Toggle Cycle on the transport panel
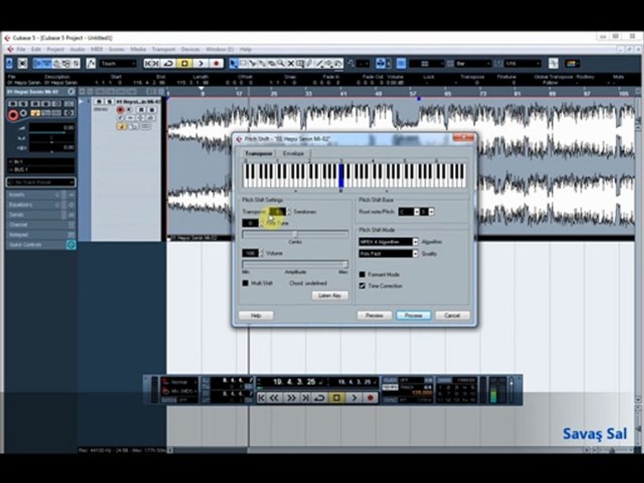644x483 pixels. coord(319,398)
